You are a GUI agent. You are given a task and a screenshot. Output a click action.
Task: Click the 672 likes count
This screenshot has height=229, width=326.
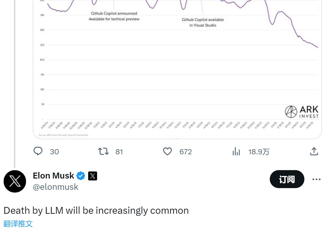[x=186, y=152]
